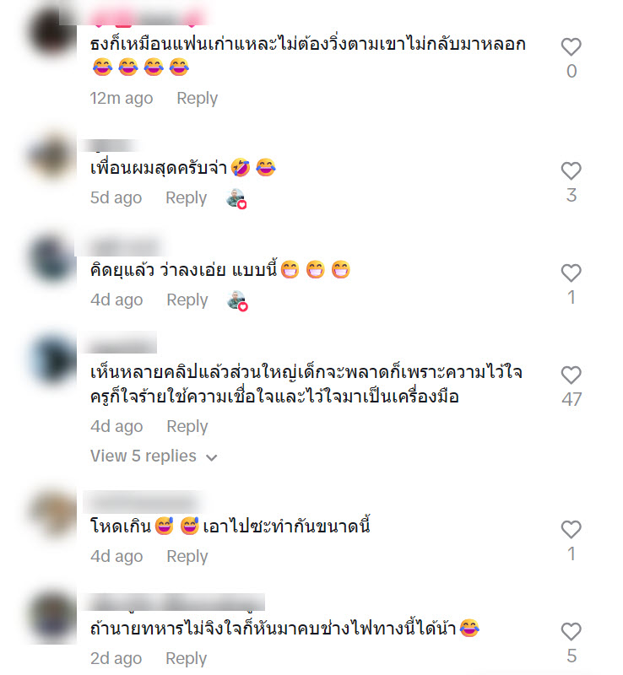The height and width of the screenshot is (675, 623).
Task: Open creator-liked badge on 5d ago comment
Action: point(236,199)
